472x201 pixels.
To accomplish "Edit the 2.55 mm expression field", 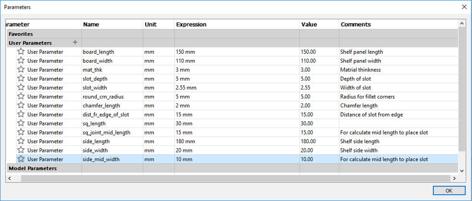I will click(x=237, y=88).
